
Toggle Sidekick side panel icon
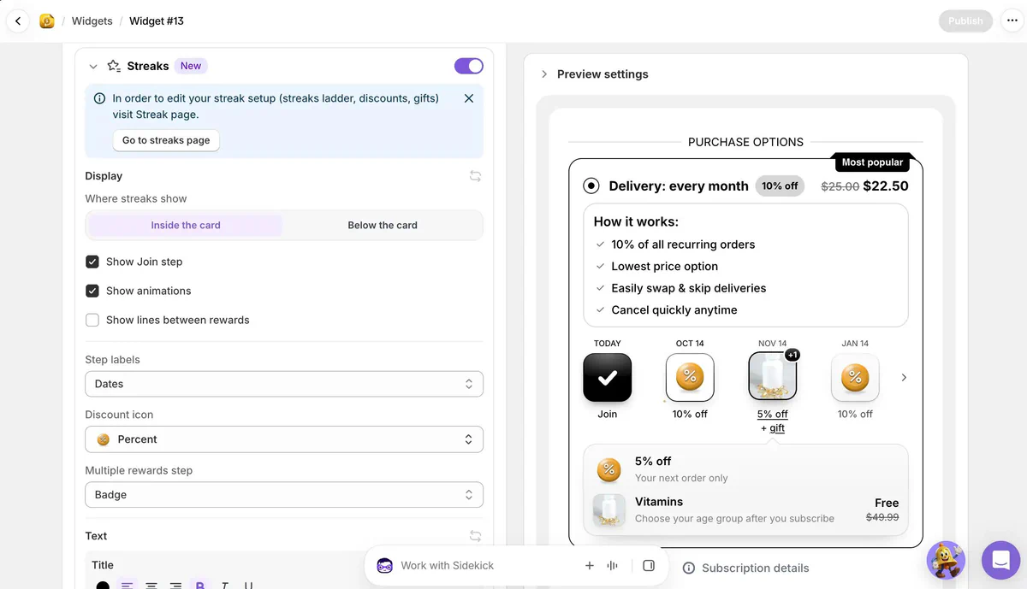point(649,565)
